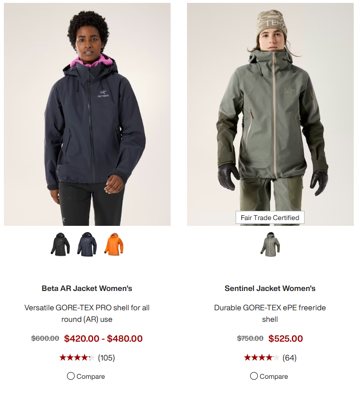The height and width of the screenshot is (401, 360).
Task: Select the orange Beta AR jacket swatch
Action: click(x=114, y=244)
